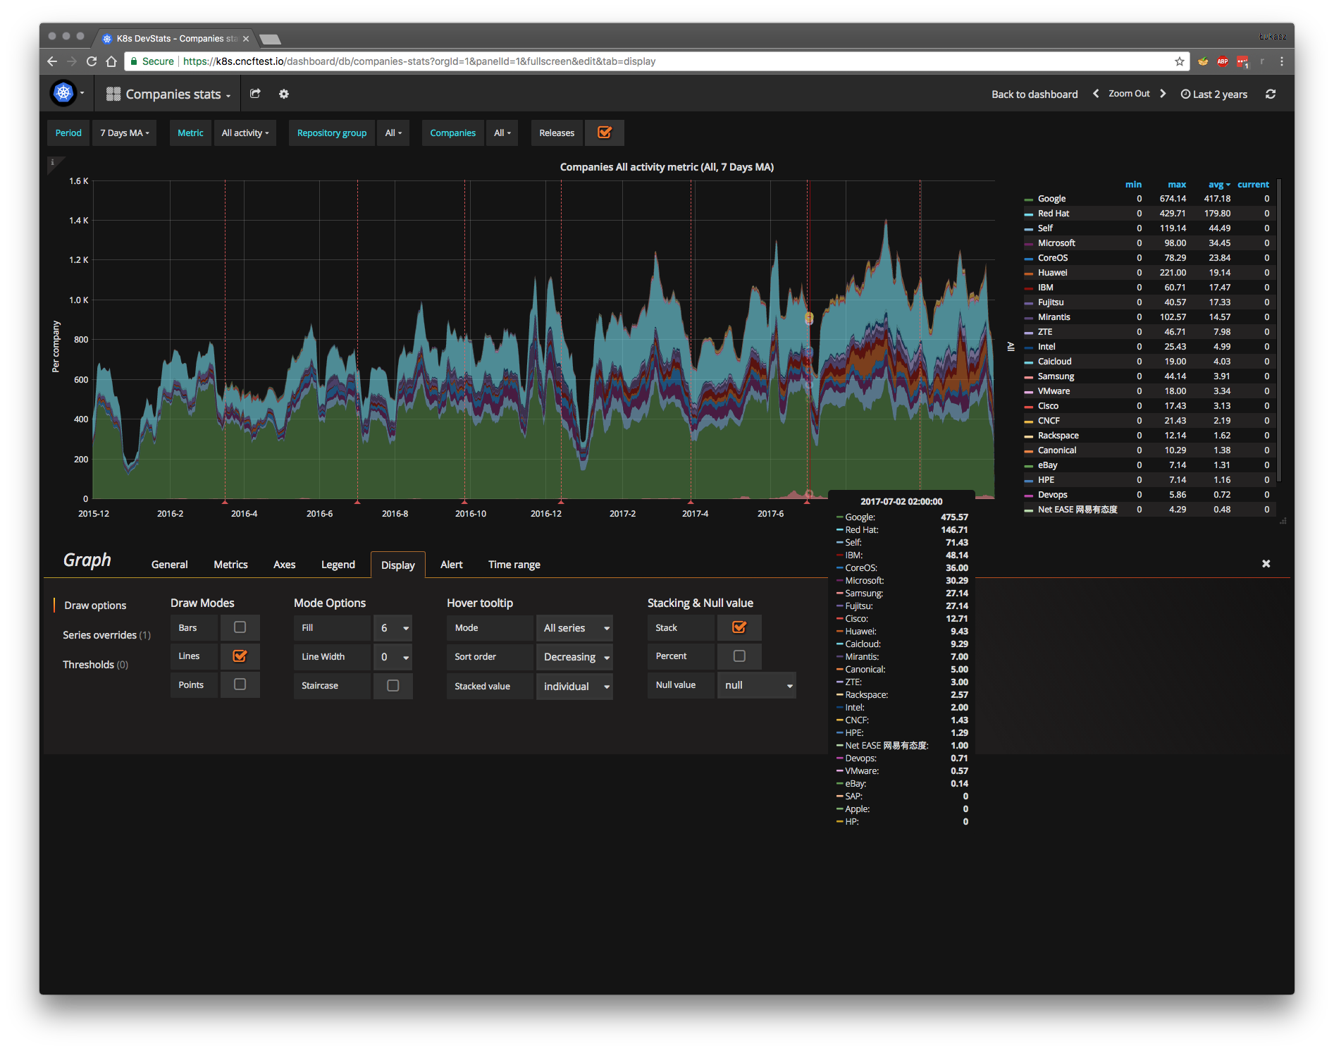Open the Stacked value dropdown

click(x=574, y=685)
